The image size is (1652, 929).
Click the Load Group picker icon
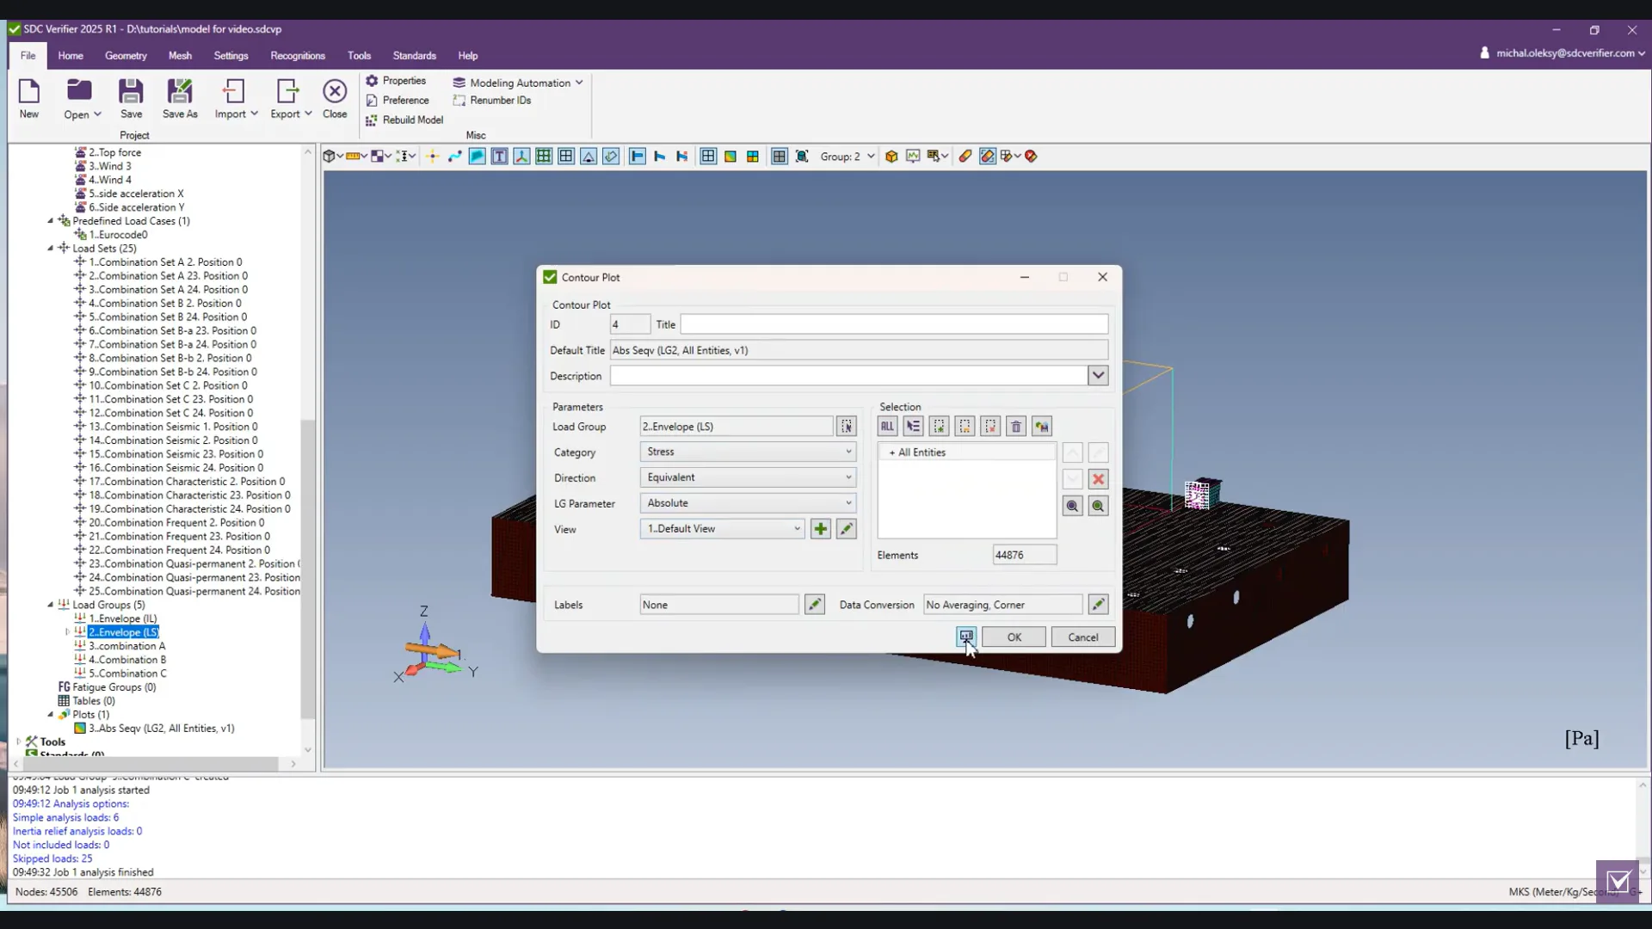pyautogui.click(x=847, y=427)
